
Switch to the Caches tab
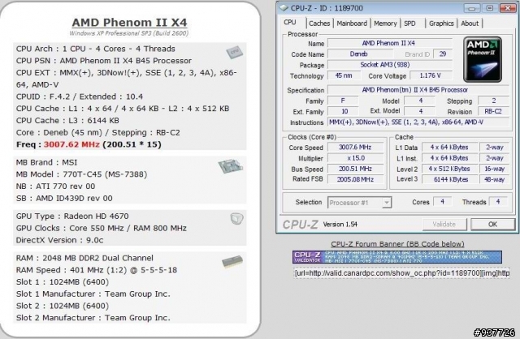319,24
